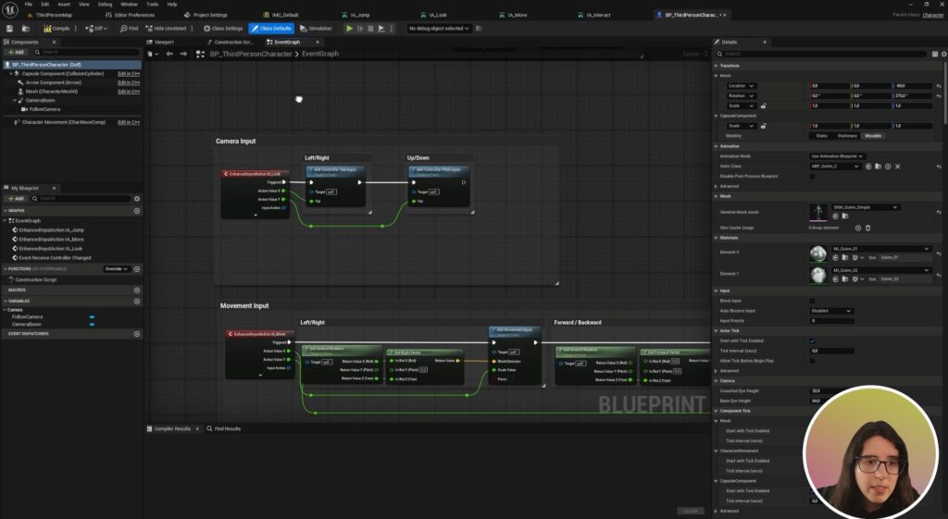The width and height of the screenshot is (948, 519).
Task: Open the Animation Mode dropdown
Action: 837,155
